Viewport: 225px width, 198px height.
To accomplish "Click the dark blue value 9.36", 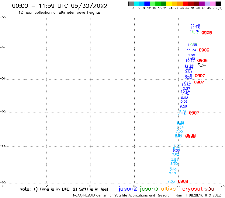I will coord(176,150).
